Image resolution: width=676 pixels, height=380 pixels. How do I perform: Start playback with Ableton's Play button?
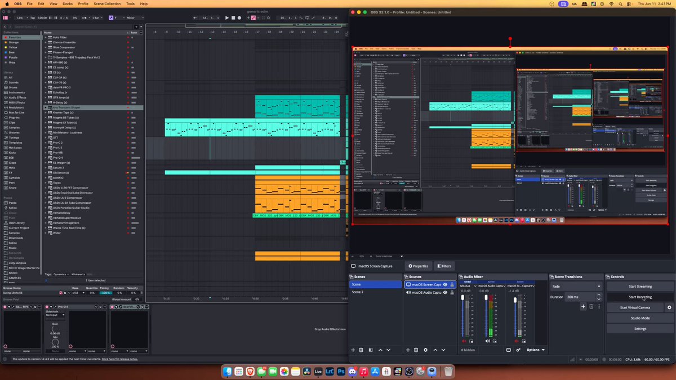[x=227, y=18]
